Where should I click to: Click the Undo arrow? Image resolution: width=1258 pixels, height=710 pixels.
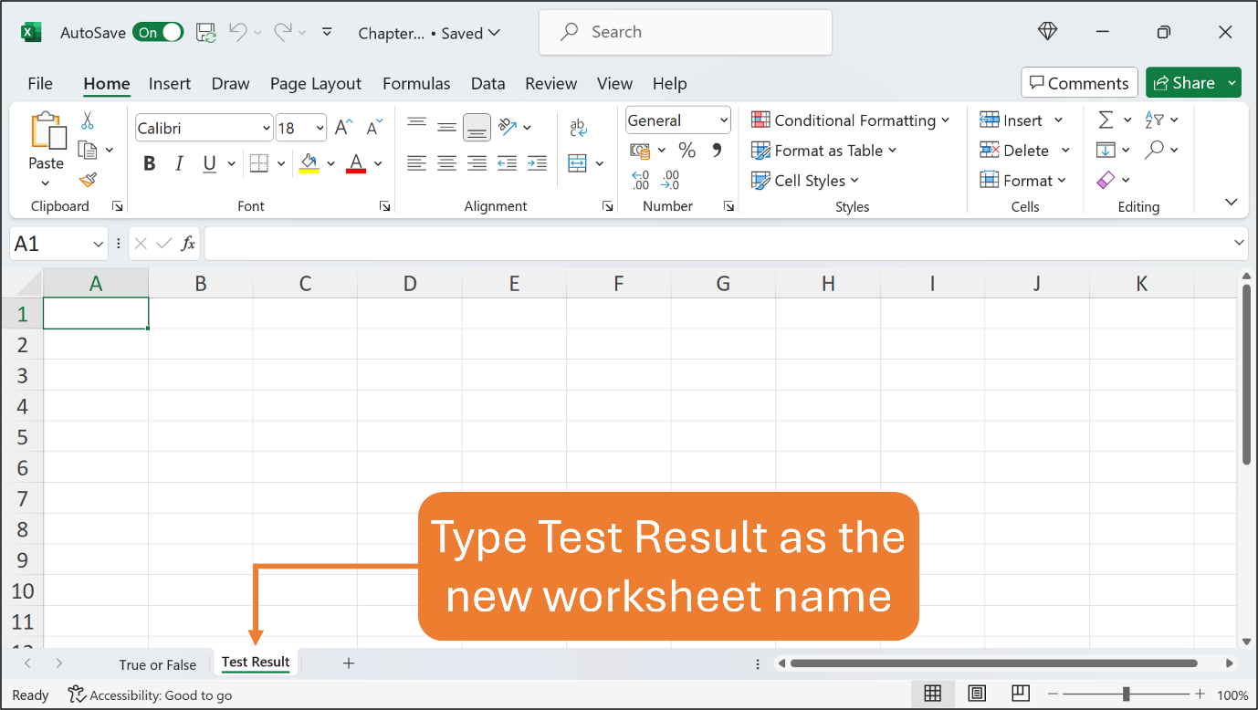coord(237,32)
